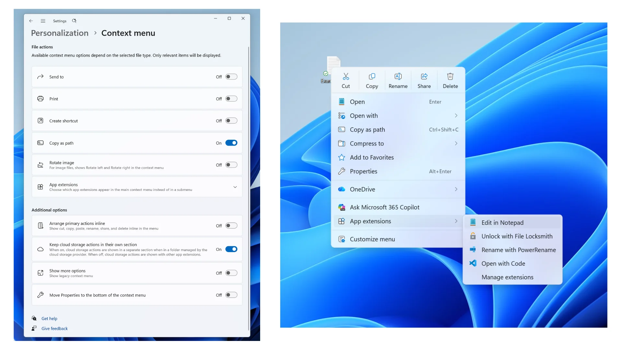Image resolution: width=622 pixels, height=350 pixels.
Task: Enable the Send to toggle
Action: pos(231,77)
